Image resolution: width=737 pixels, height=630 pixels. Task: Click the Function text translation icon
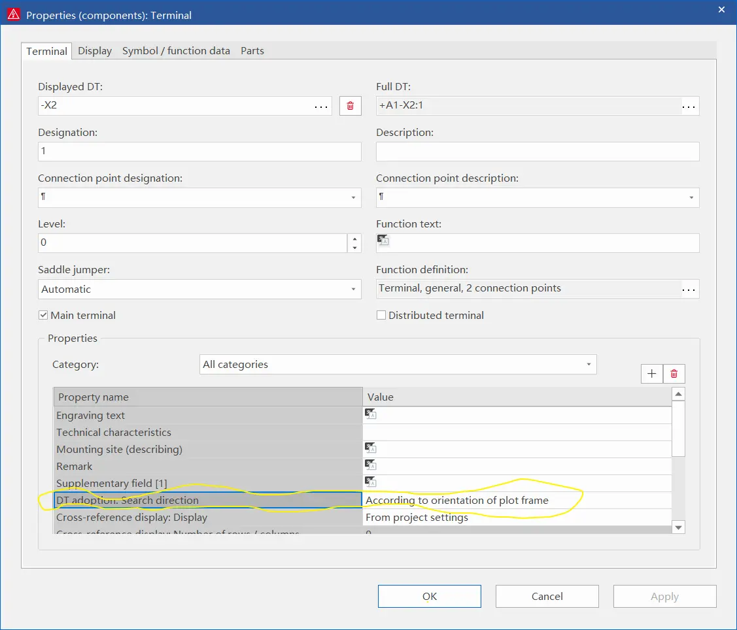383,240
